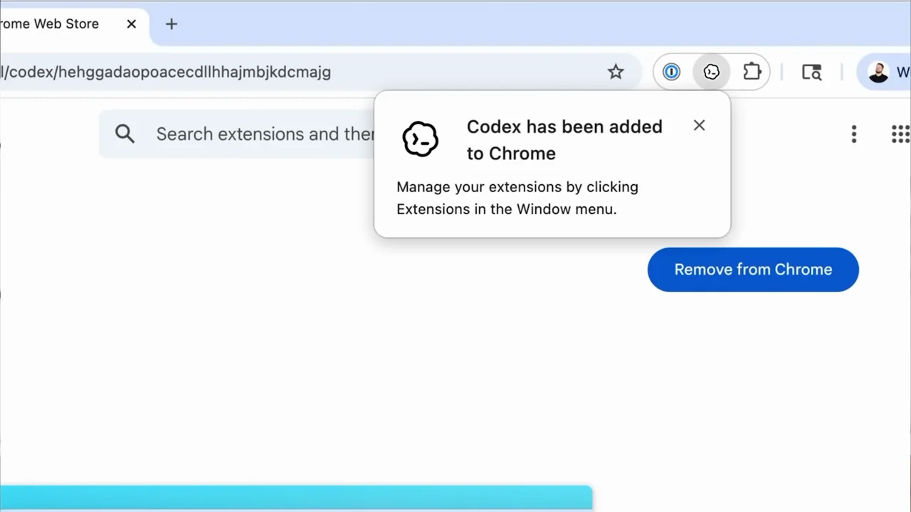Open the 1Password extension icon

(672, 72)
